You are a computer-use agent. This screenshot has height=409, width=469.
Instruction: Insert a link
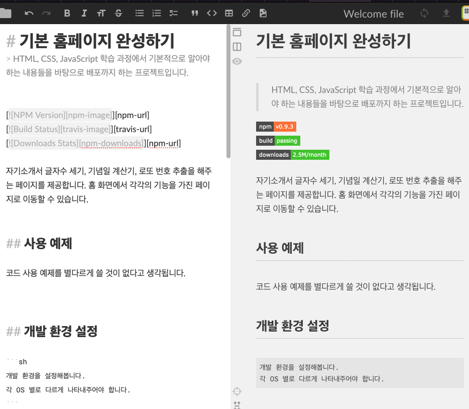point(246,13)
